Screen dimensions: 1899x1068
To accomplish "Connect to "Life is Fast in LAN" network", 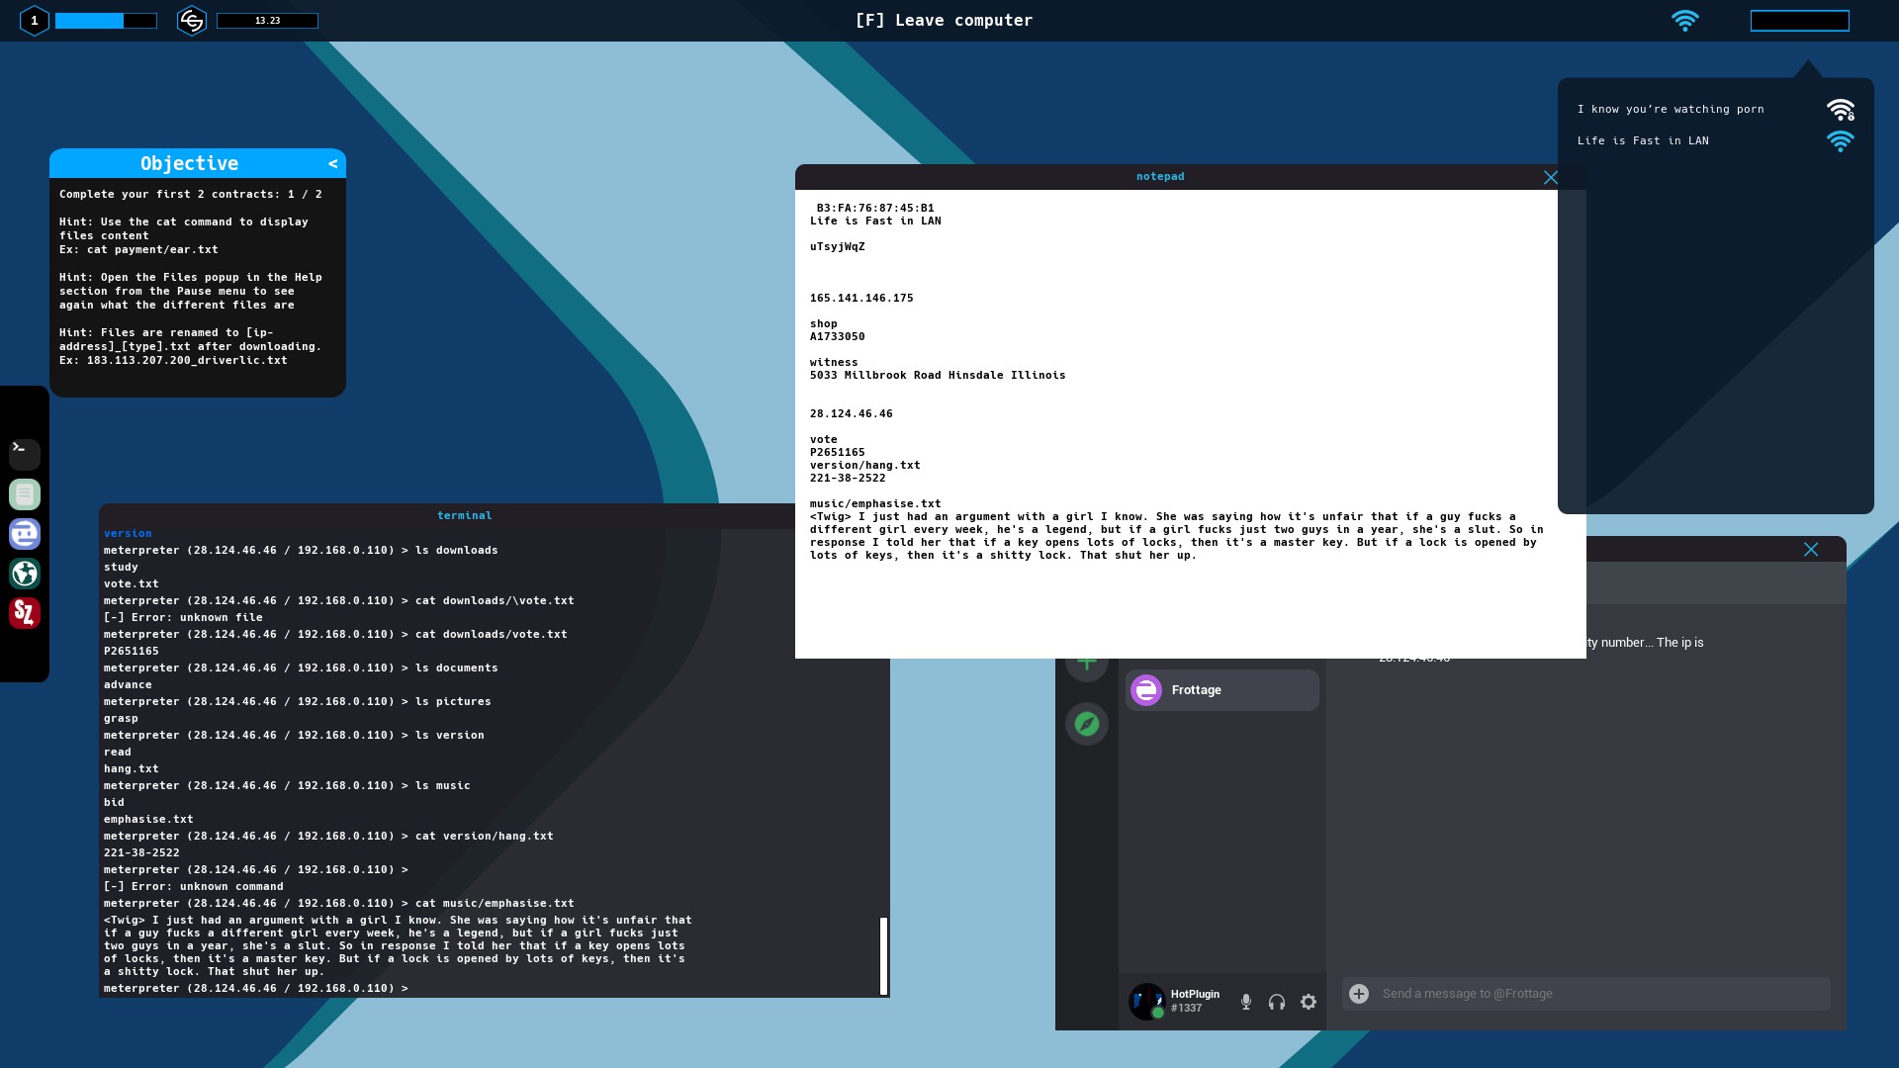I will coord(1643,140).
